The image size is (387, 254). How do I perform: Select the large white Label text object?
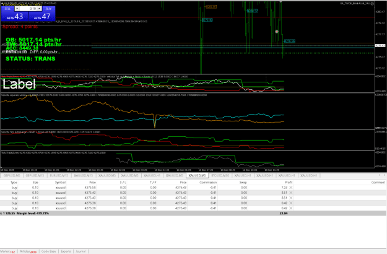[19, 84]
